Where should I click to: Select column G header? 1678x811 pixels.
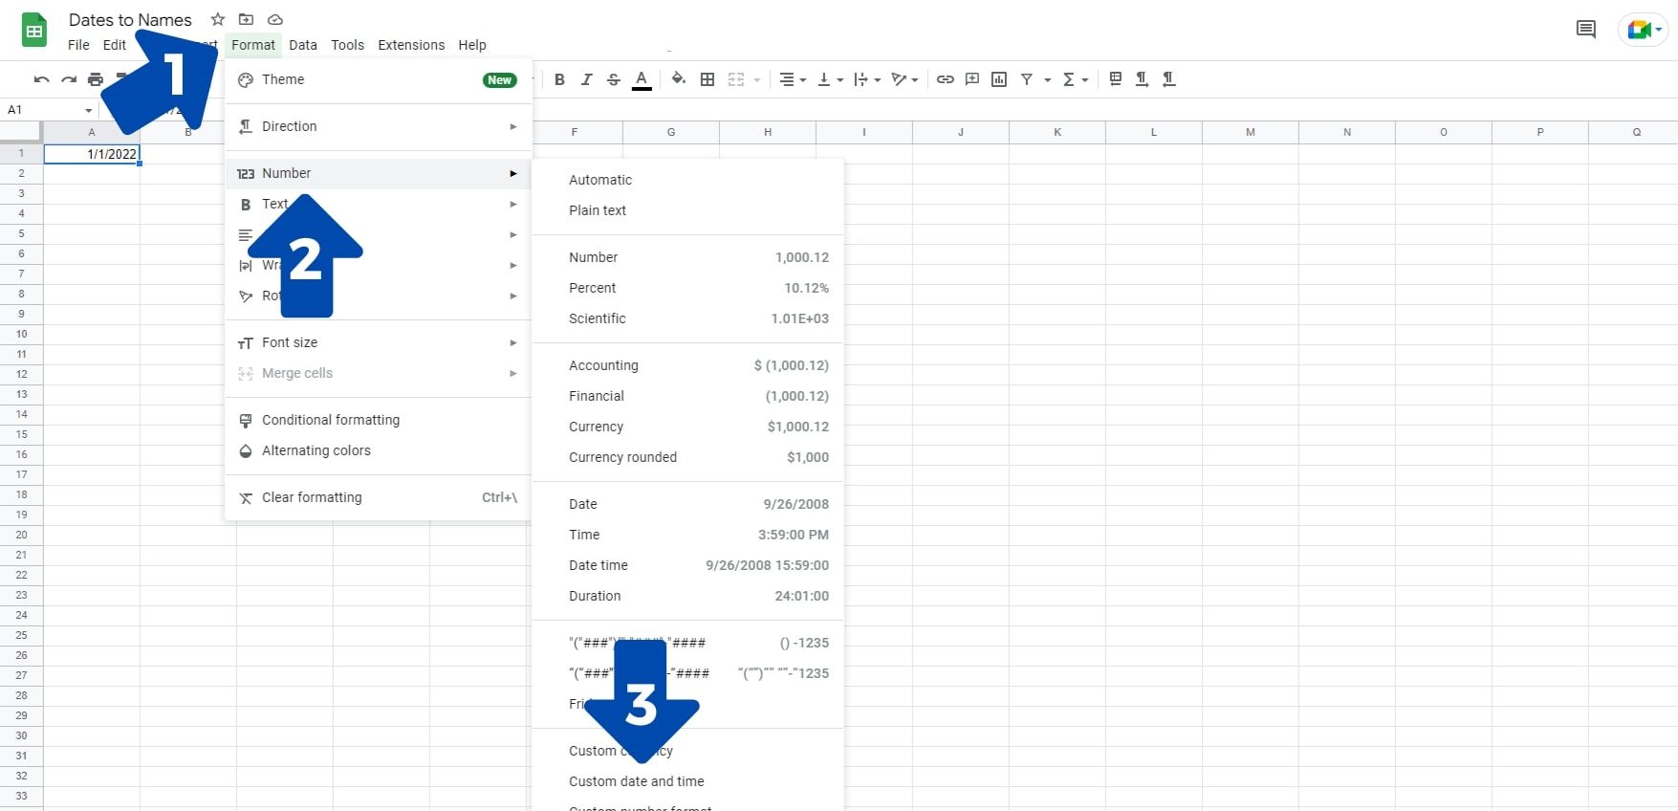coord(671,132)
